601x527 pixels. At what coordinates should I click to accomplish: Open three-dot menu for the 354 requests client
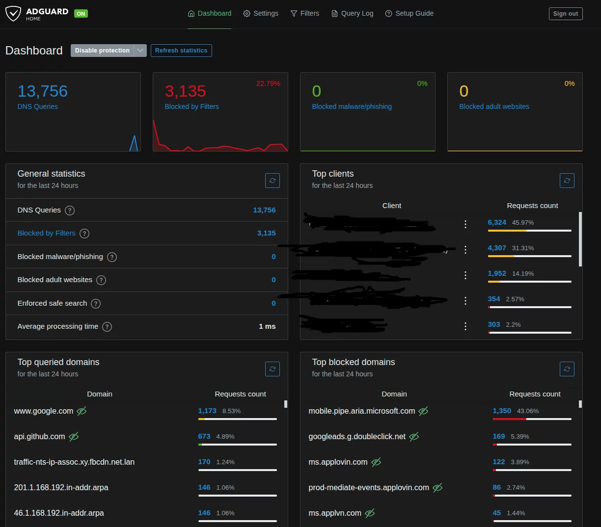(465, 301)
